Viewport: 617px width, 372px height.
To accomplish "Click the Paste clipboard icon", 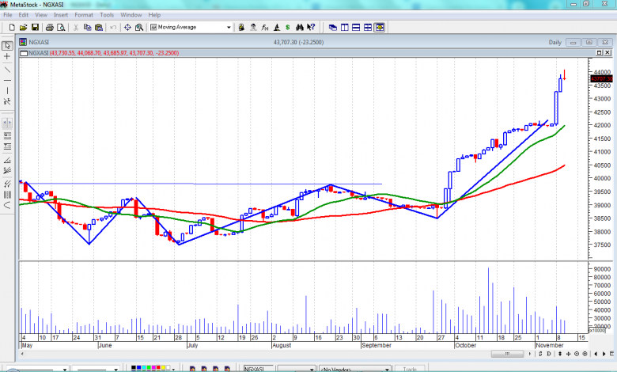I will [x=99, y=27].
